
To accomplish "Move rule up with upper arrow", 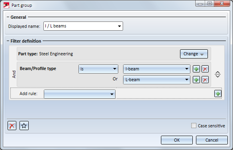I will coord(217,73).
